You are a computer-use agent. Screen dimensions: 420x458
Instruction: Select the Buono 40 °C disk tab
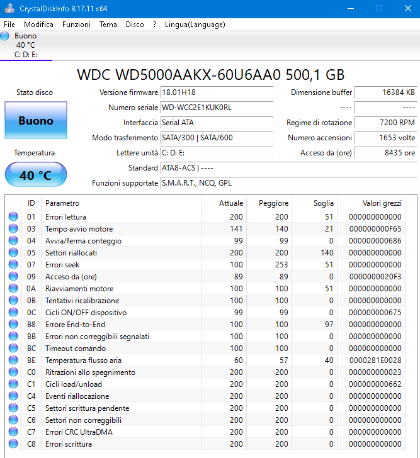click(x=26, y=45)
